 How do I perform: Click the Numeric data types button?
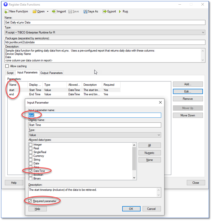pyautogui.click(x=150, y=153)
